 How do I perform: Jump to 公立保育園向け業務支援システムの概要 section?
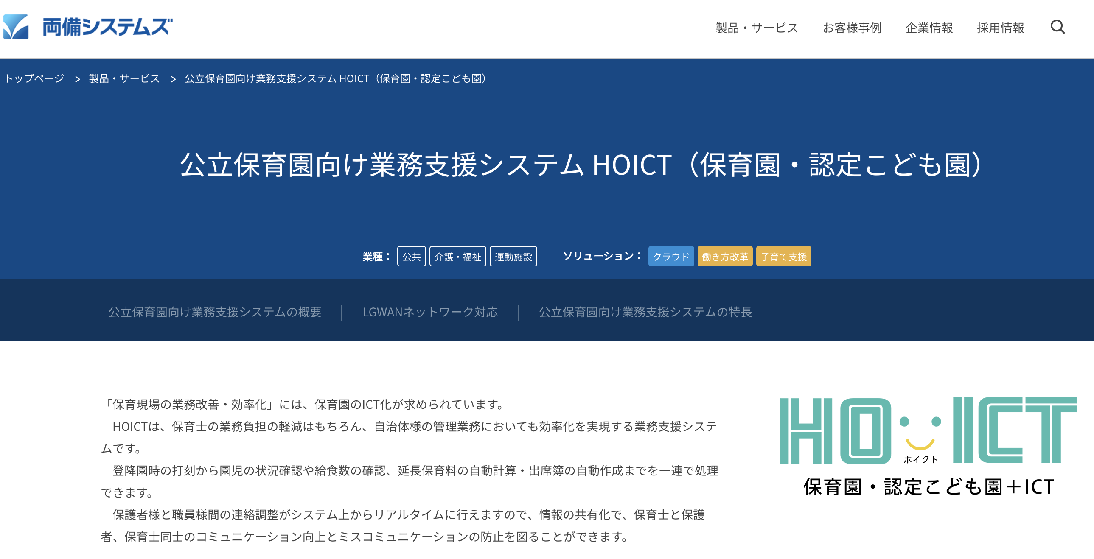(215, 312)
